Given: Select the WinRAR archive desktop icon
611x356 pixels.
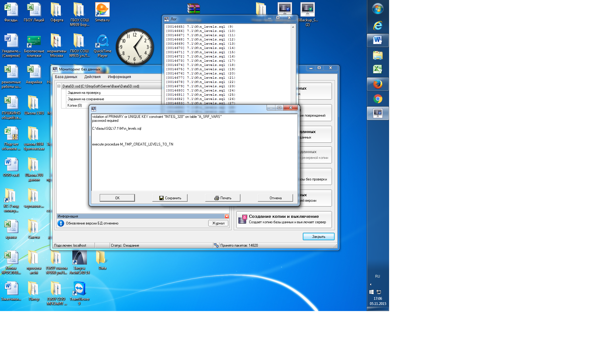Looking at the screenshot, I should click(x=194, y=9).
